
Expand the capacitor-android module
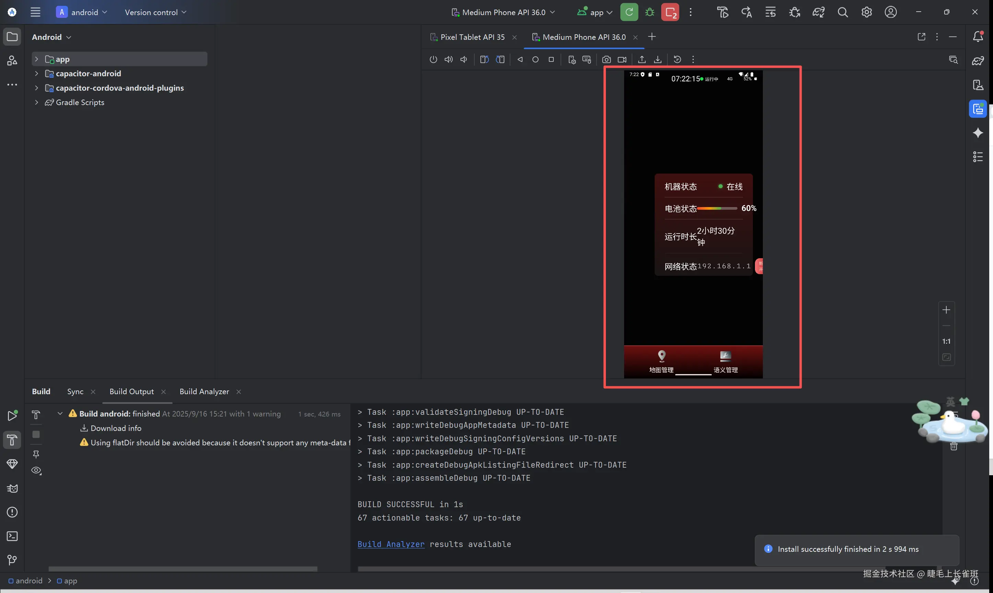(x=36, y=73)
